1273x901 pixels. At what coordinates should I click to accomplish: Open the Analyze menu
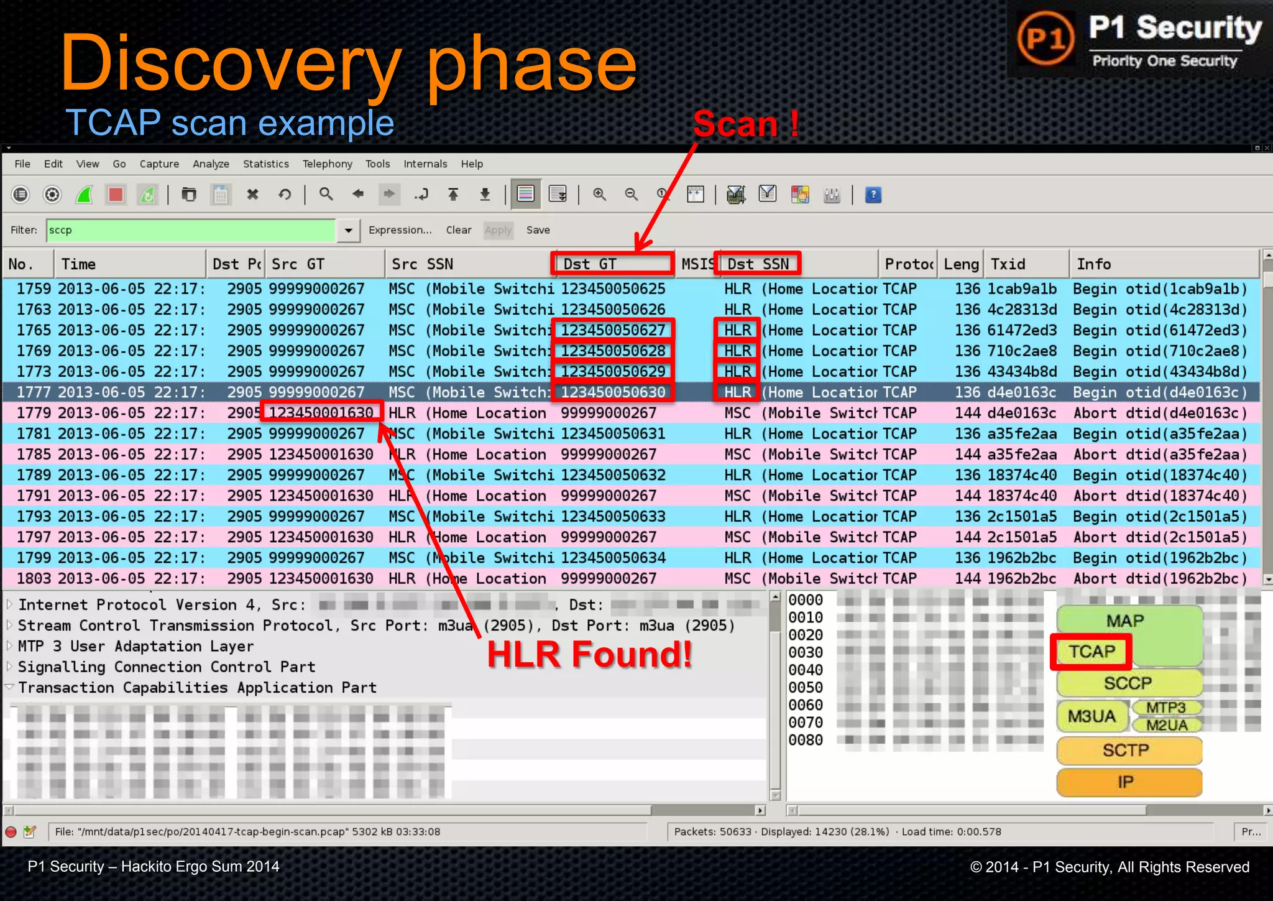[211, 164]
